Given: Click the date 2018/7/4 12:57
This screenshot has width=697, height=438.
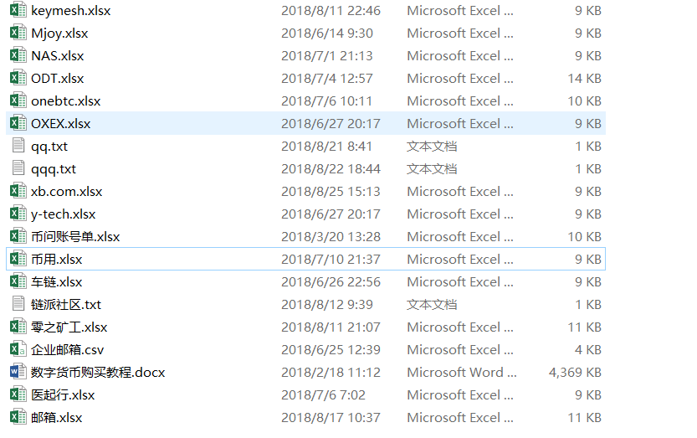Looking at the screenshot, I should 326,79.
